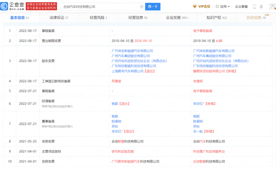This screenshot has width=276, height=171.
Task: Open 陈潮明 in the director list with 朱一航
Action: (x=198, y=121)
